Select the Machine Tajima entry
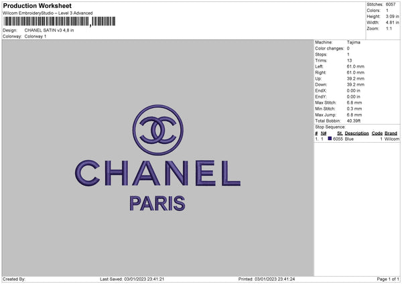 tap(354, 42)
